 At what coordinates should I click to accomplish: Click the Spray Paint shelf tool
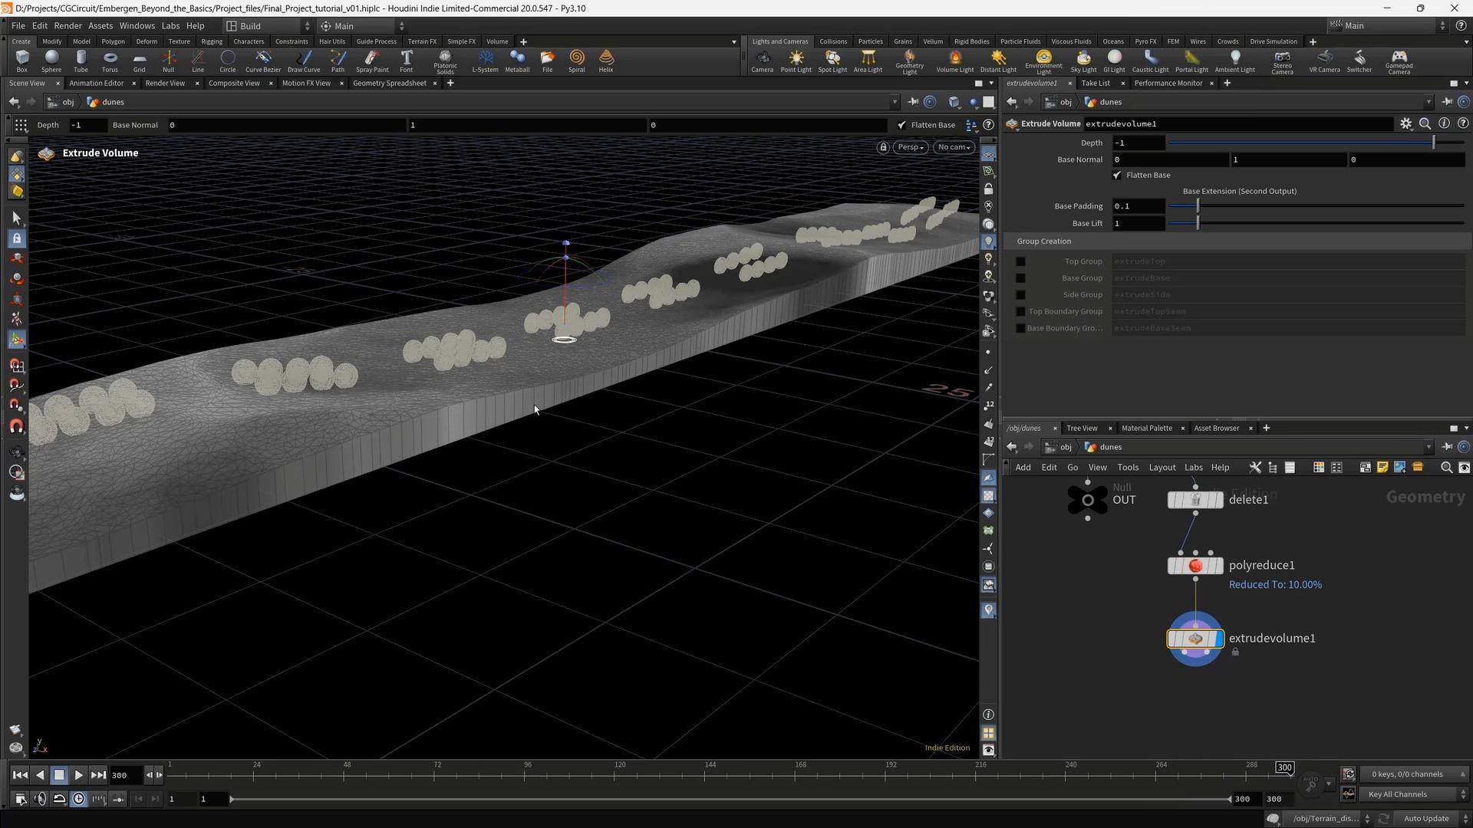tap(372, 60)
